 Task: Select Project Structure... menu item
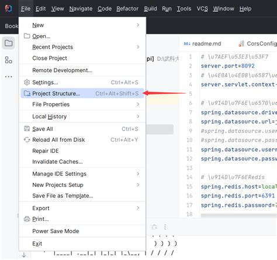click(82, 93)
